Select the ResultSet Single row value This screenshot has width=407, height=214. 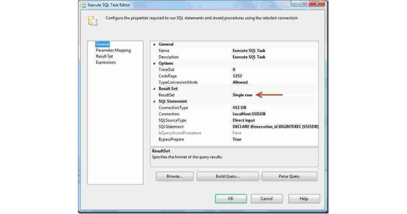pos(242,95)
